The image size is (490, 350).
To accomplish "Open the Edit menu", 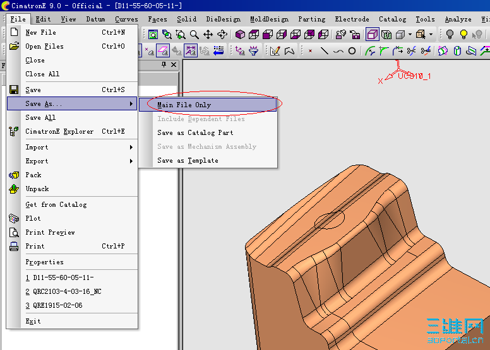I will click(x=43, y=19).
